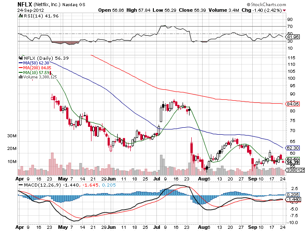305x231 pixels.
Task: Click the 84.05 MA(200) price tag
Action: (292, 104)
